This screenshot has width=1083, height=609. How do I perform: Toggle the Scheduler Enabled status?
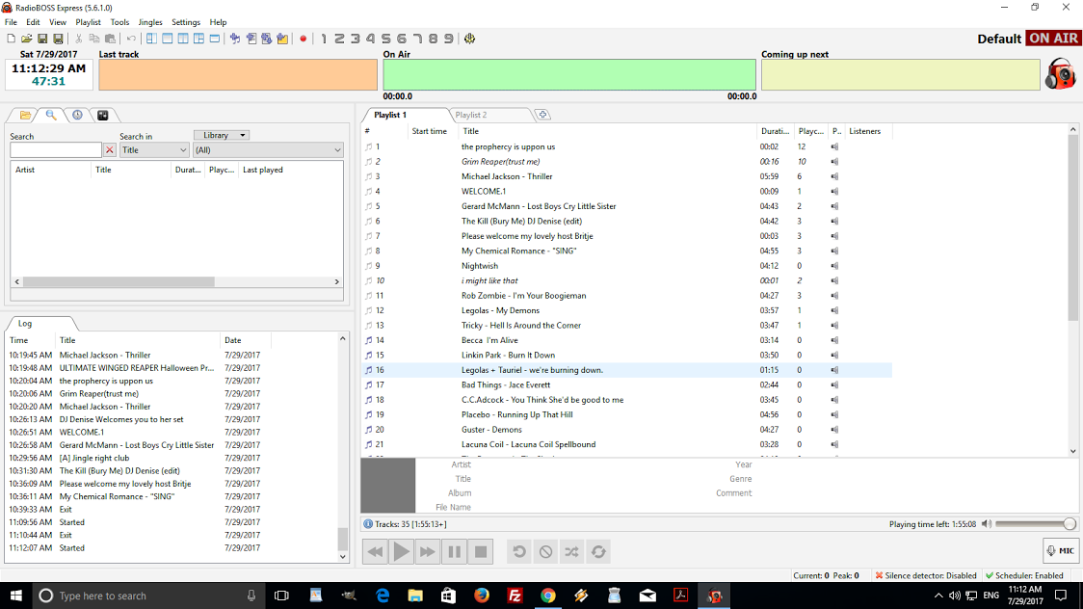point(1024,575)
